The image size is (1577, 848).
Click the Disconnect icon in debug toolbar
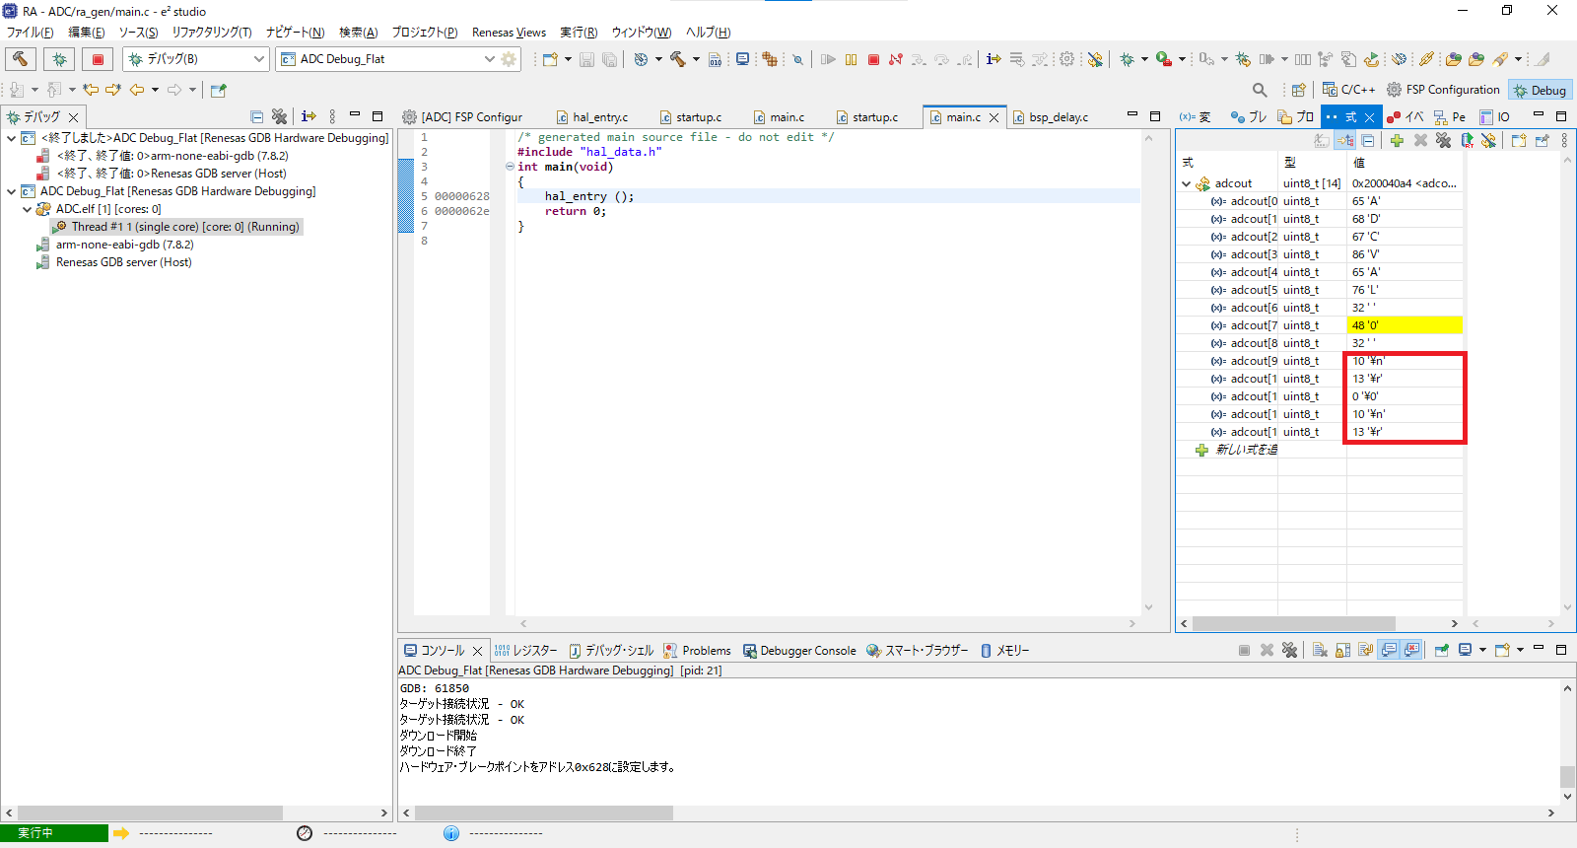(896, 59)
